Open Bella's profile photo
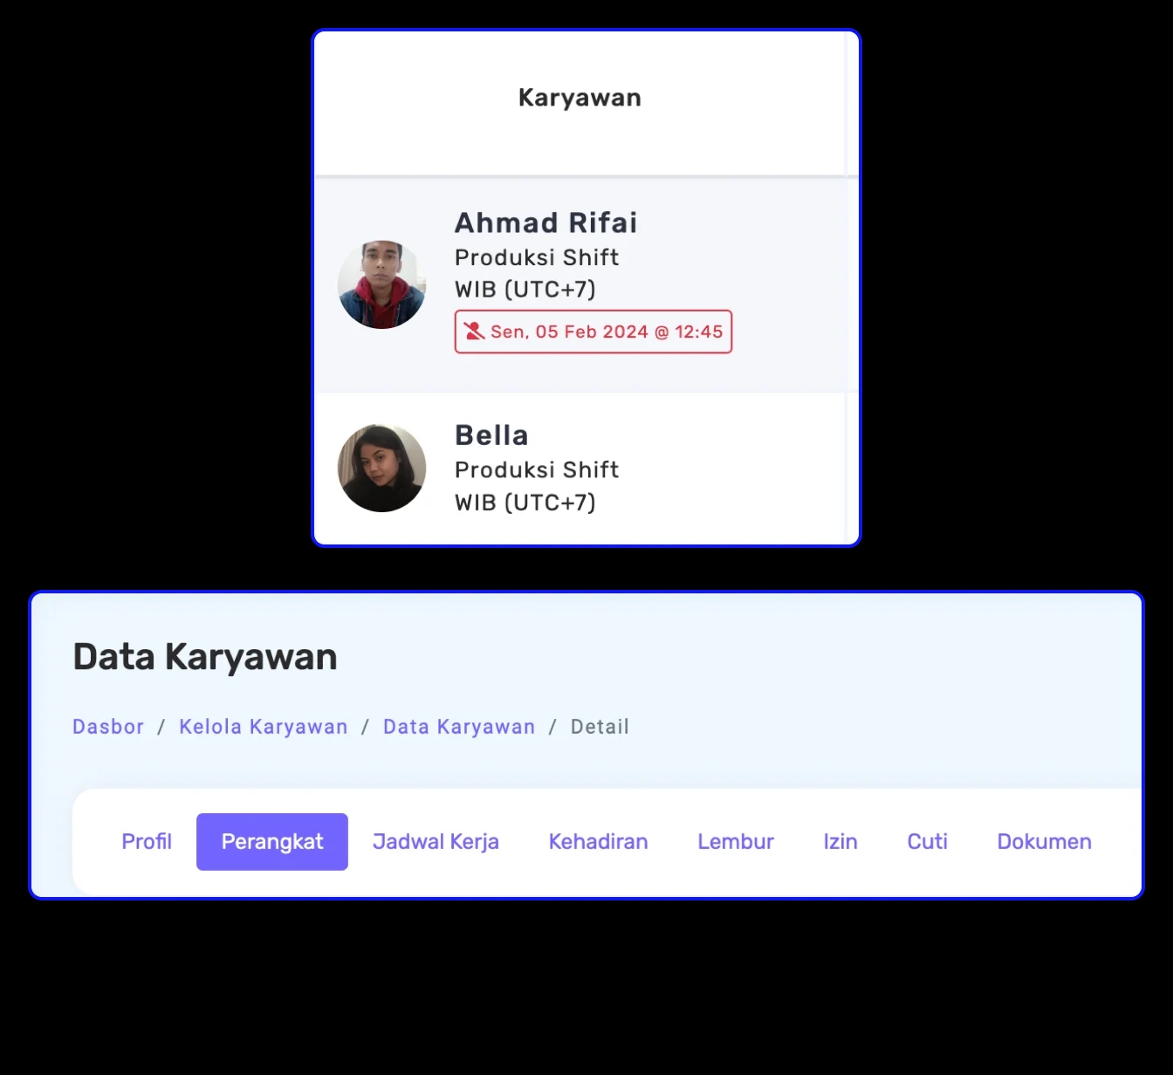1173x1075 pixels. pyautogui.click(x=381, y=468)
